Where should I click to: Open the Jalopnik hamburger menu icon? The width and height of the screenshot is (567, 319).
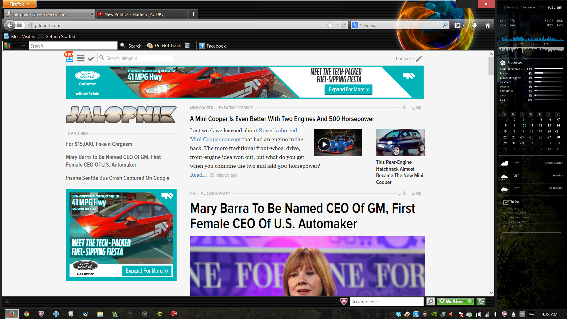pyautogui.click(x=81, y=58)
